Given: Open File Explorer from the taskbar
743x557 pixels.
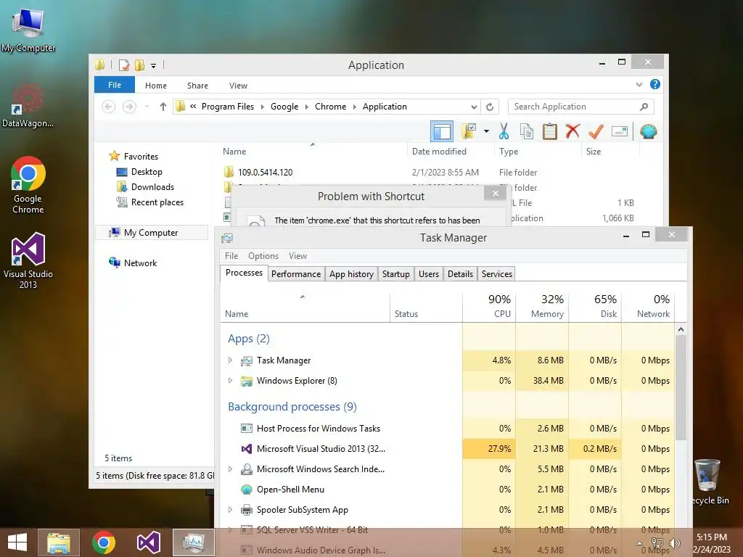Looking at the screenshot, I should point(59,542).
